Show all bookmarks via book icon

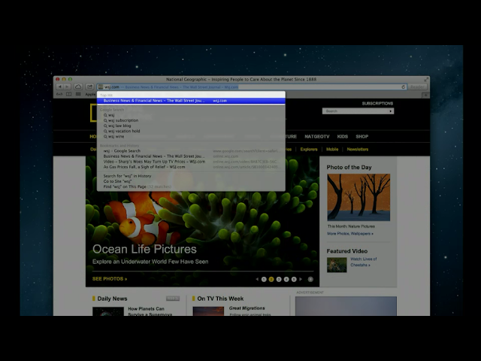(69, 94)
